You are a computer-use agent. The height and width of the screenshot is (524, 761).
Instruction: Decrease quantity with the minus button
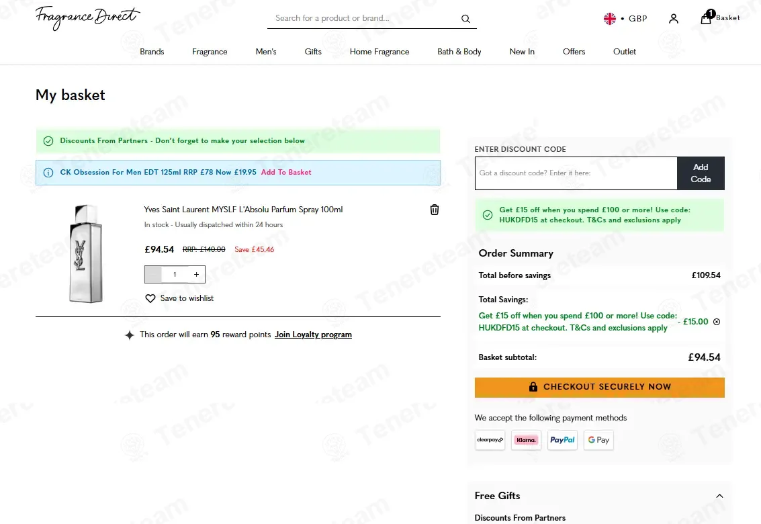(x=153, y=274)
